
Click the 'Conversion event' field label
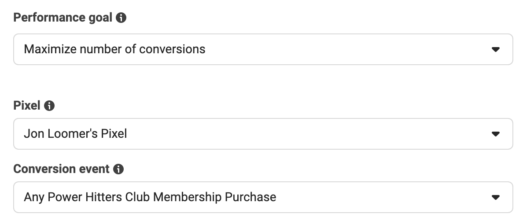click(61, 169)
